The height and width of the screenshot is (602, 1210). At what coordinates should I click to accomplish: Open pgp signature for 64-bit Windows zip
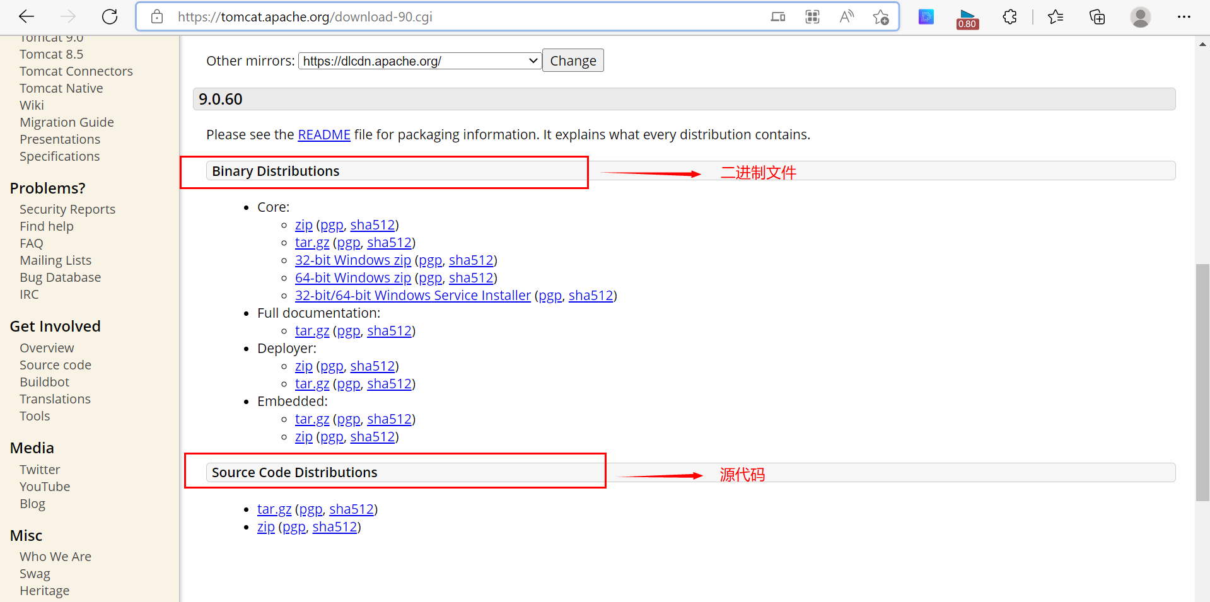(431, 278)
